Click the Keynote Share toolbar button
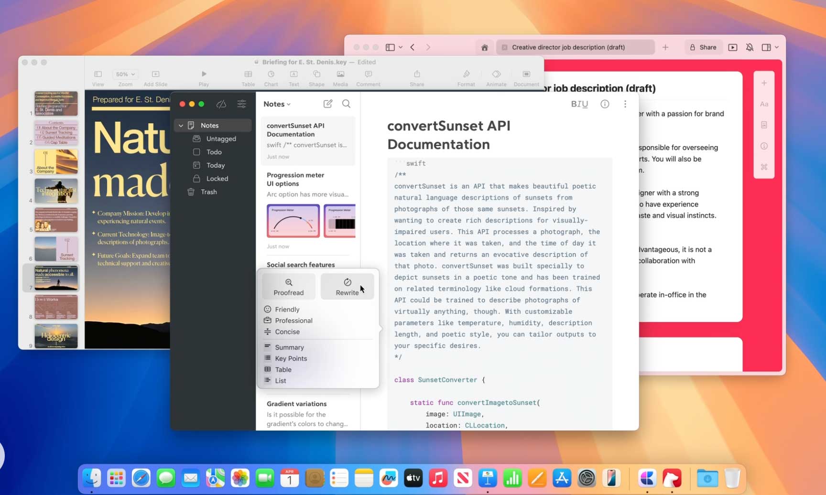The image size is (826, 495). (417, 78)
